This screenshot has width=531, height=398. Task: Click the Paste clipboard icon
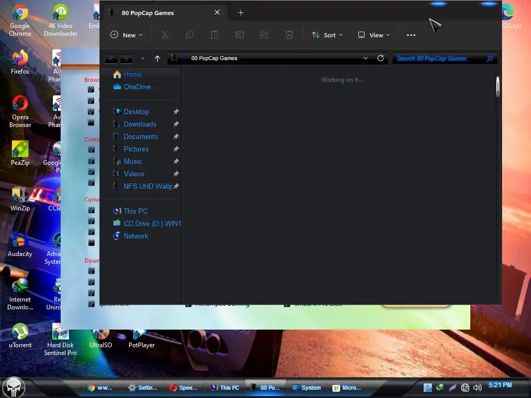[214, 35]
